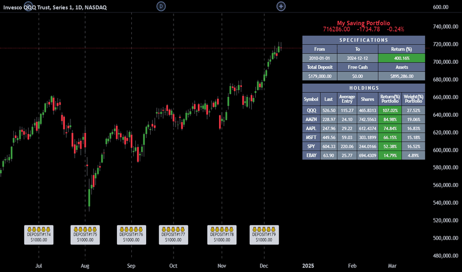The image size is (462, 272).
Task: Click the $179,000.00 total deposit value
Action: click(320, 76)
